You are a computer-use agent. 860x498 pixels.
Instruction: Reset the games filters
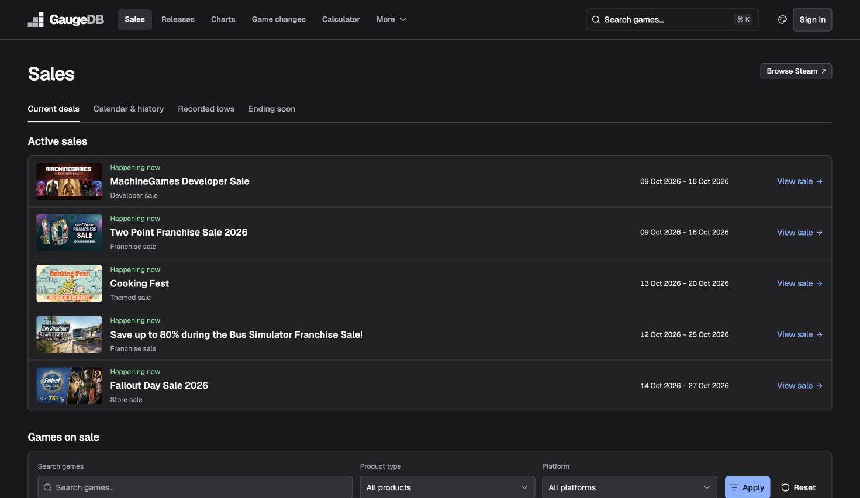[799, 487]
